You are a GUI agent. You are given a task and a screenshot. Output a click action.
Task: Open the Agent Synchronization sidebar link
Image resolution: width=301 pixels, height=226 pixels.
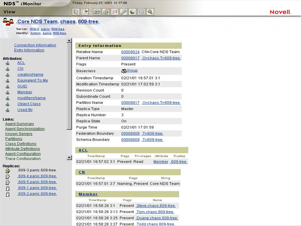pyautogui.click(x=25, y=129)
